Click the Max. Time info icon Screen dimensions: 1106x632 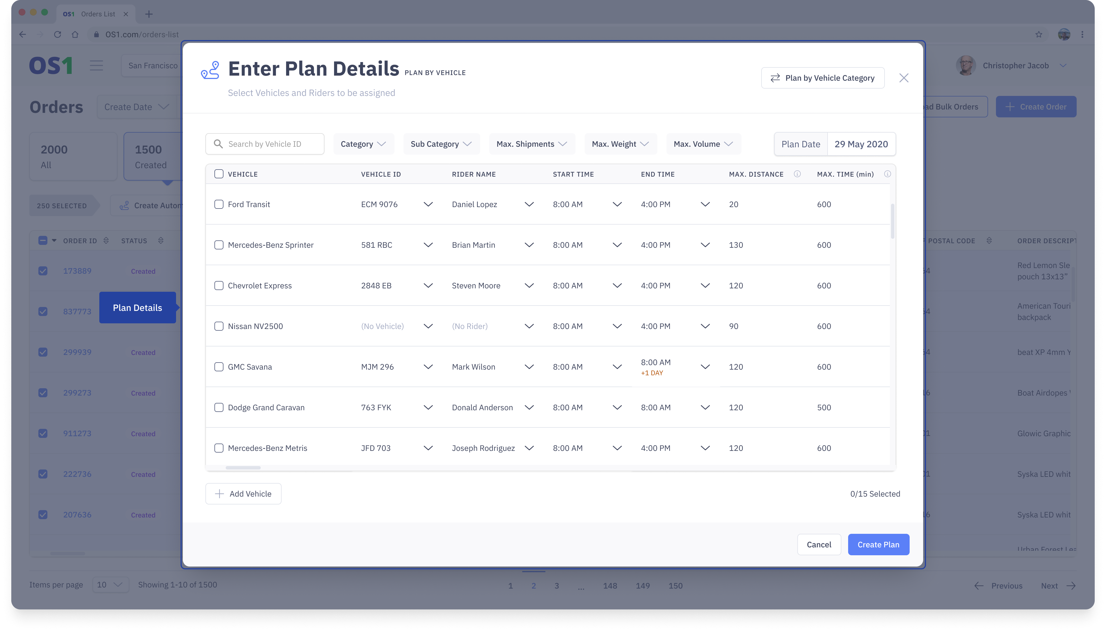point(887,174)
